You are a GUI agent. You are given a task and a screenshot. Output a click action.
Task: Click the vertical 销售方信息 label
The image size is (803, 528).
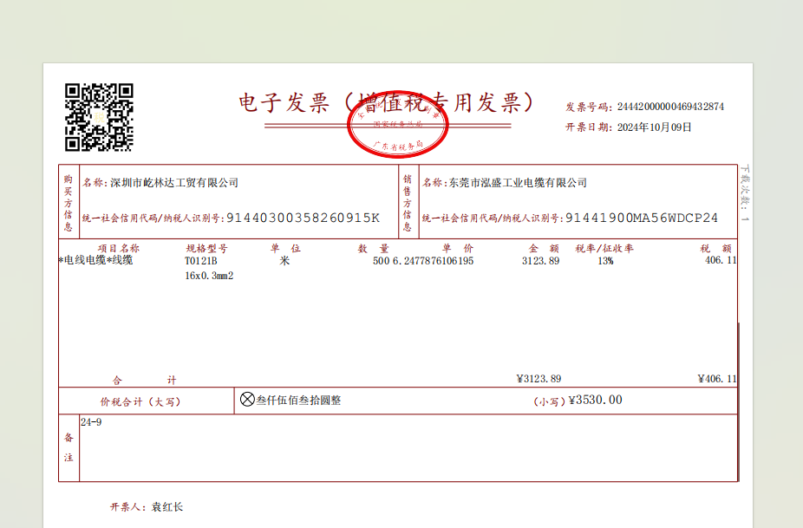tap(407, 202)
